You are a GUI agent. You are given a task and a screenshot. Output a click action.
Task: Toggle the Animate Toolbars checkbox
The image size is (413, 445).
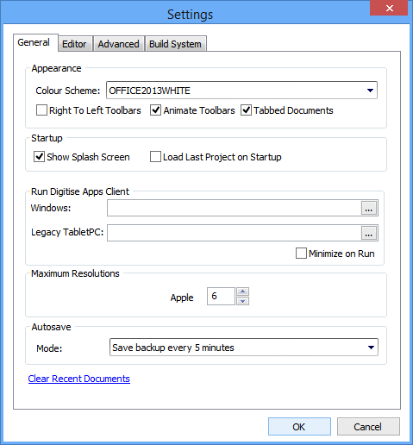[x=155, y=110]
